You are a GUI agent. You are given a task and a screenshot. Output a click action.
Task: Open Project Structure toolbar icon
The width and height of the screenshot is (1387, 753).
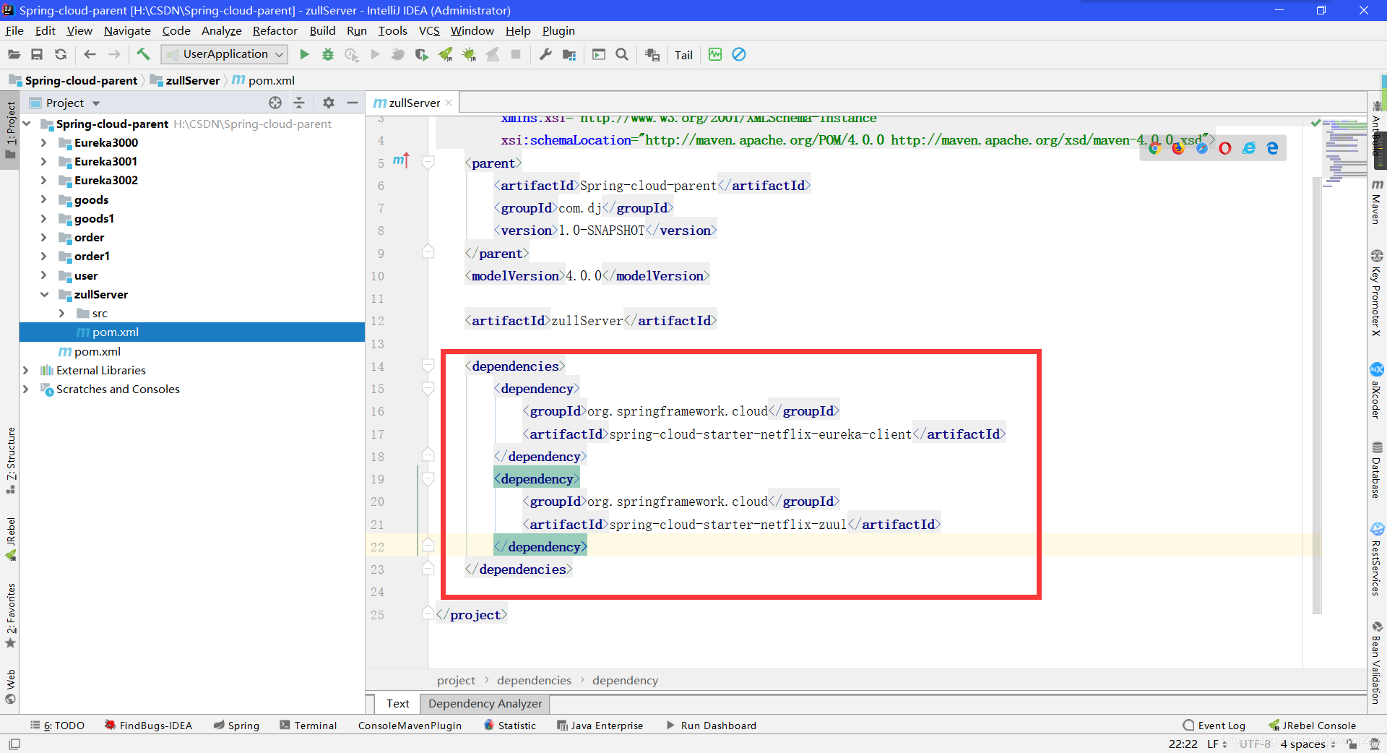(569, 55)
